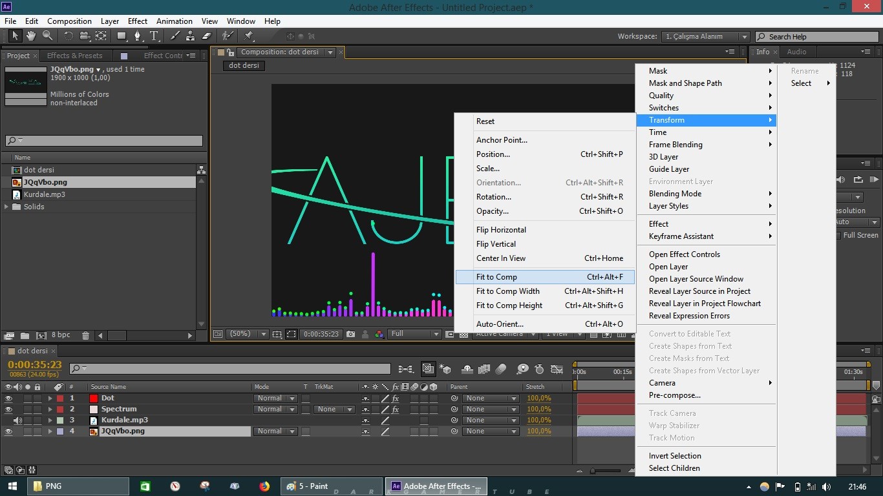Select the Clone Stamp tool

point(191,36)
